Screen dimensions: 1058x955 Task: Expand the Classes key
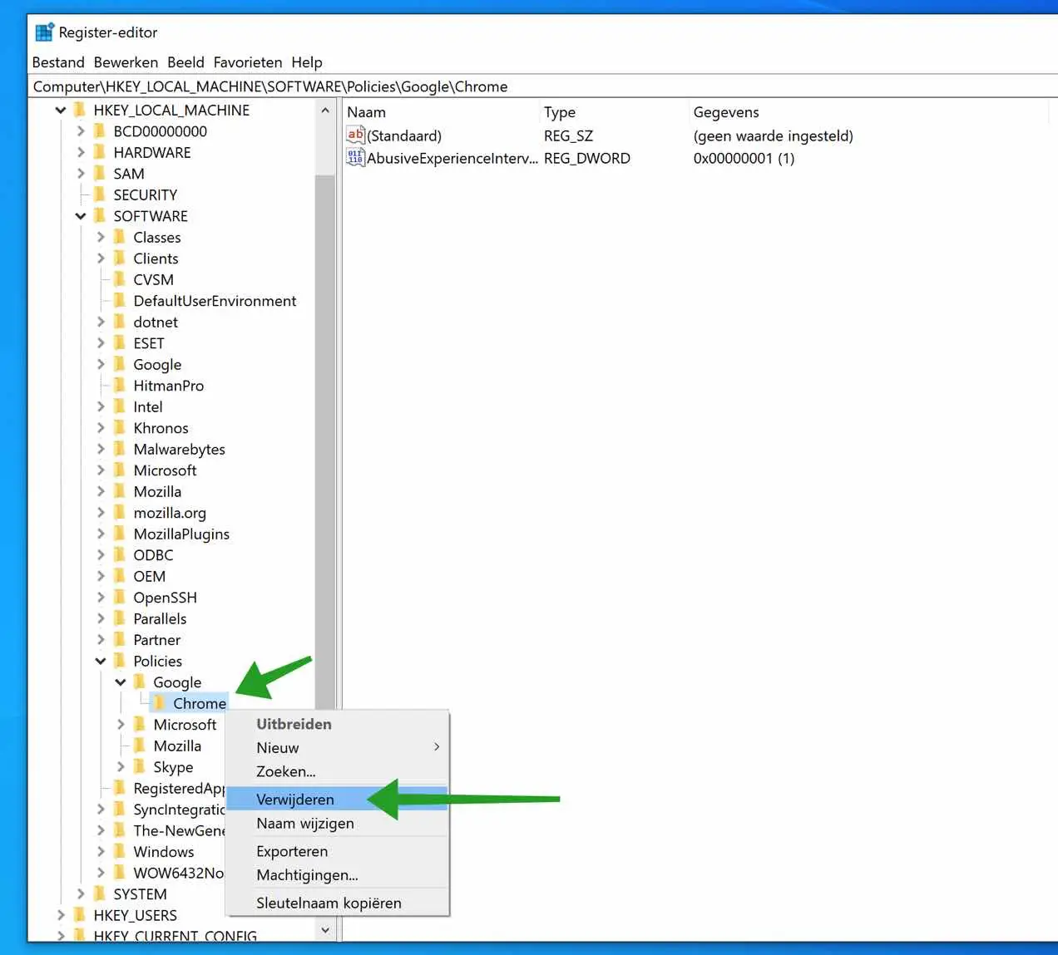click(101, 237)
